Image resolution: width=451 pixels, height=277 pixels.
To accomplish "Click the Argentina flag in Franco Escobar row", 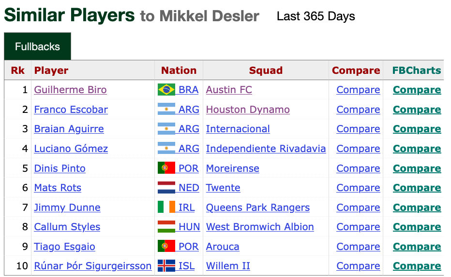I will click(x=166, y=109).
